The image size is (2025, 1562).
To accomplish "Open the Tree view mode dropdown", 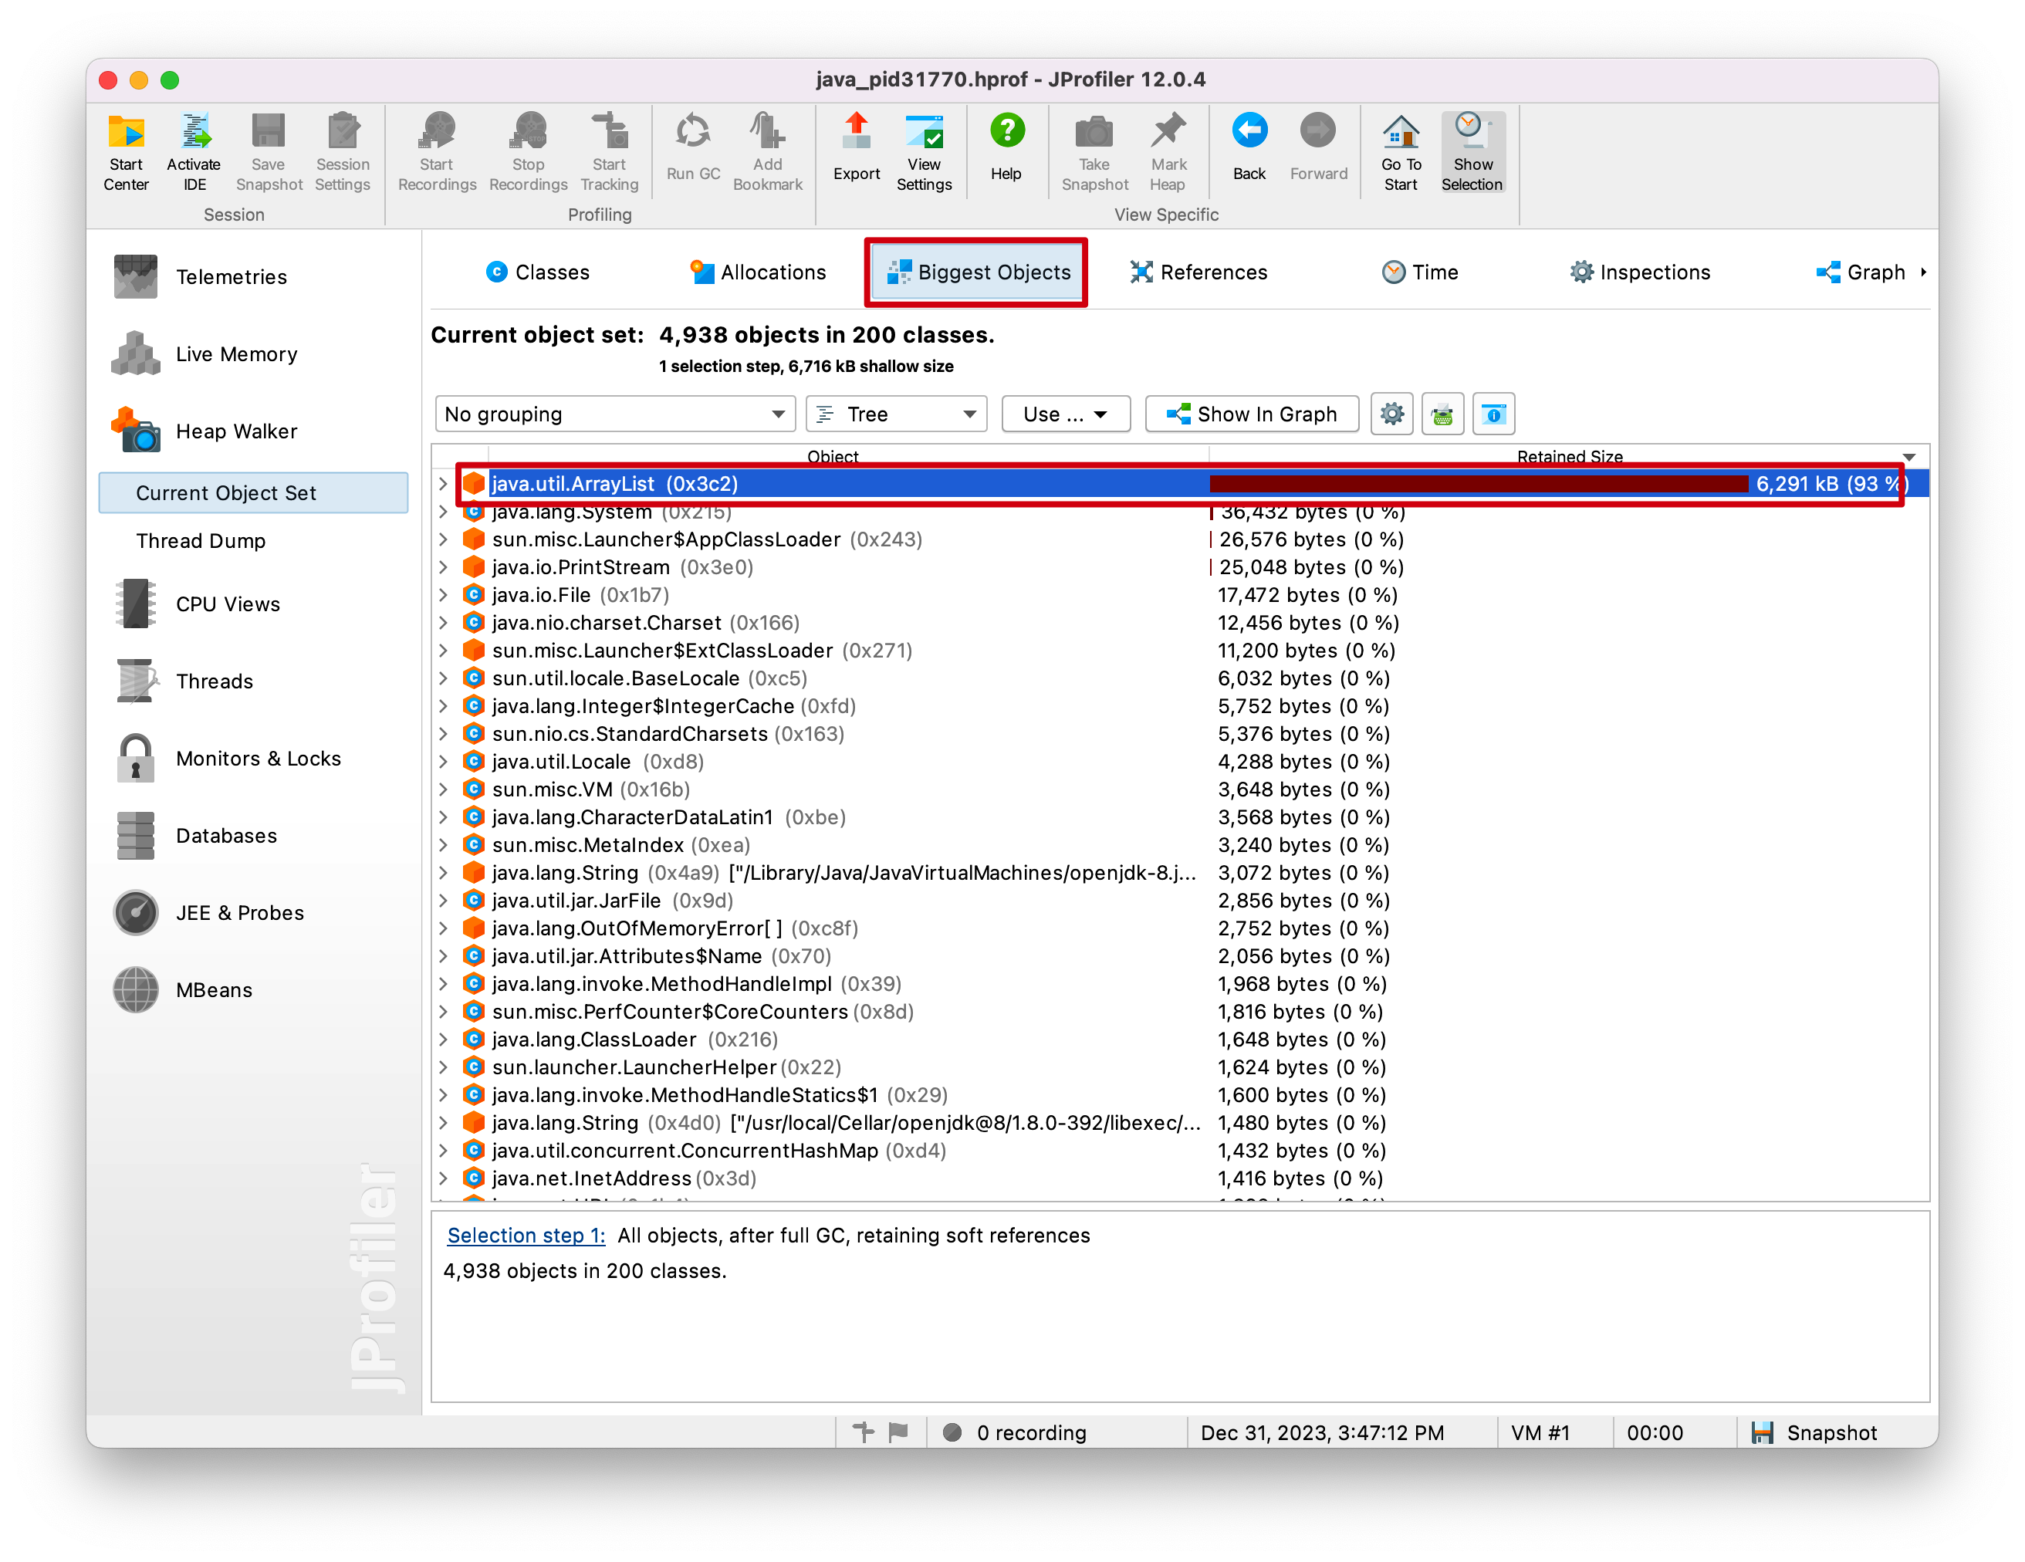I will point(896,414).
